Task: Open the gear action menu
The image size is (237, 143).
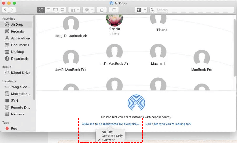Action: point(89,10)
